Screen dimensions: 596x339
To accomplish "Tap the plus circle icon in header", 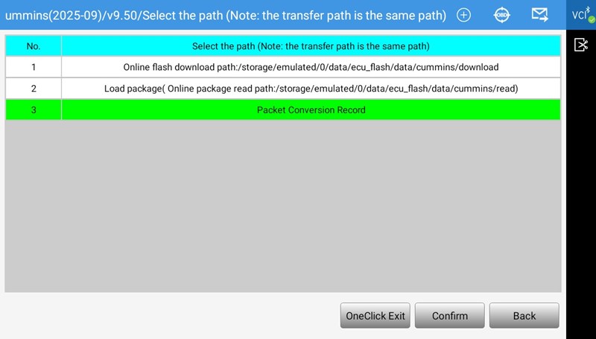I will (x=463, y=15).
